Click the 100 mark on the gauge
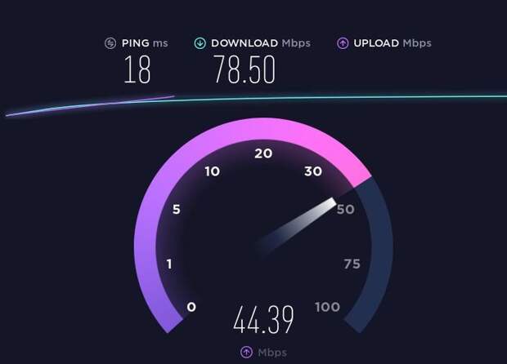 tap(328, 307)
